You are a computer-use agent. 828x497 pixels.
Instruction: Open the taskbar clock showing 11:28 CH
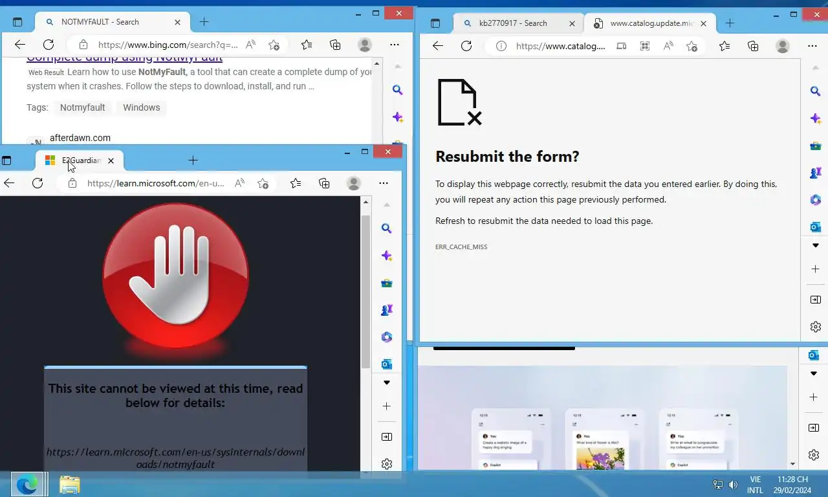point(792,485)
